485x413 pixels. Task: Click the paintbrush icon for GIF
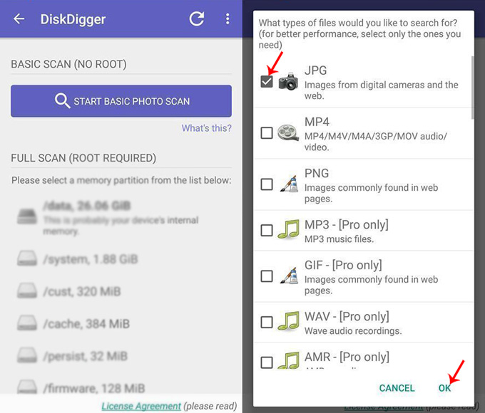(289, 276)
